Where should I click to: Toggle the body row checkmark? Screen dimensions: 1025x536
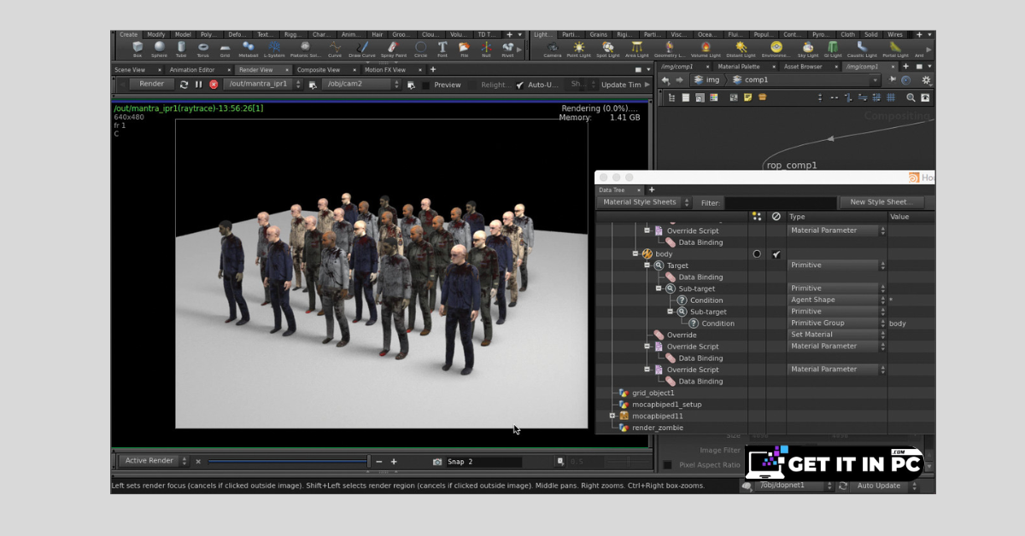coord(776,254)
